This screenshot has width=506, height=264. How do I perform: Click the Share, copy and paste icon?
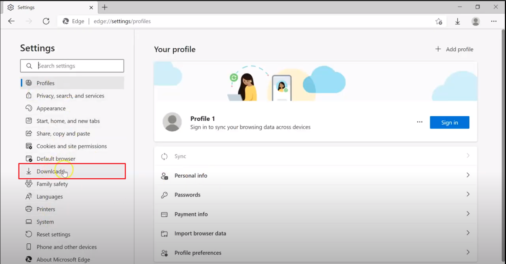coord(29,133)
